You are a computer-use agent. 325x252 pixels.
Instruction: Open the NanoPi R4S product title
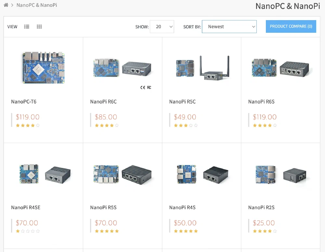(x=182, y=207)
